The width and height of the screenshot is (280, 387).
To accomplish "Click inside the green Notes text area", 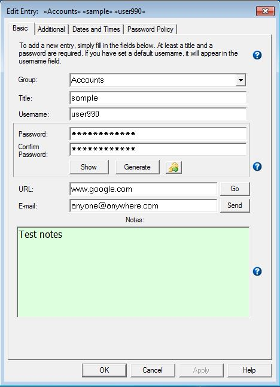I will click(x=133, y=272).
